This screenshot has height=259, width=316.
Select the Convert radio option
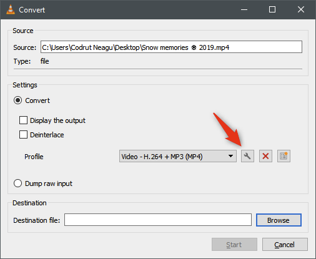pos(17,100)
